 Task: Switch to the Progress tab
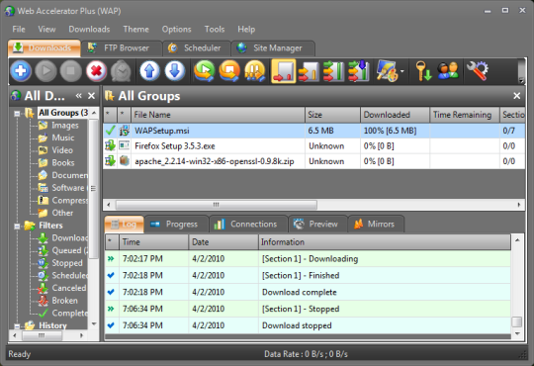176,225
